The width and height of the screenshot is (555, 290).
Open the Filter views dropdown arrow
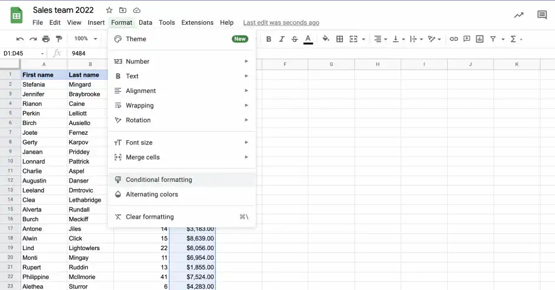pyautogui.click(x=503, y=39)
